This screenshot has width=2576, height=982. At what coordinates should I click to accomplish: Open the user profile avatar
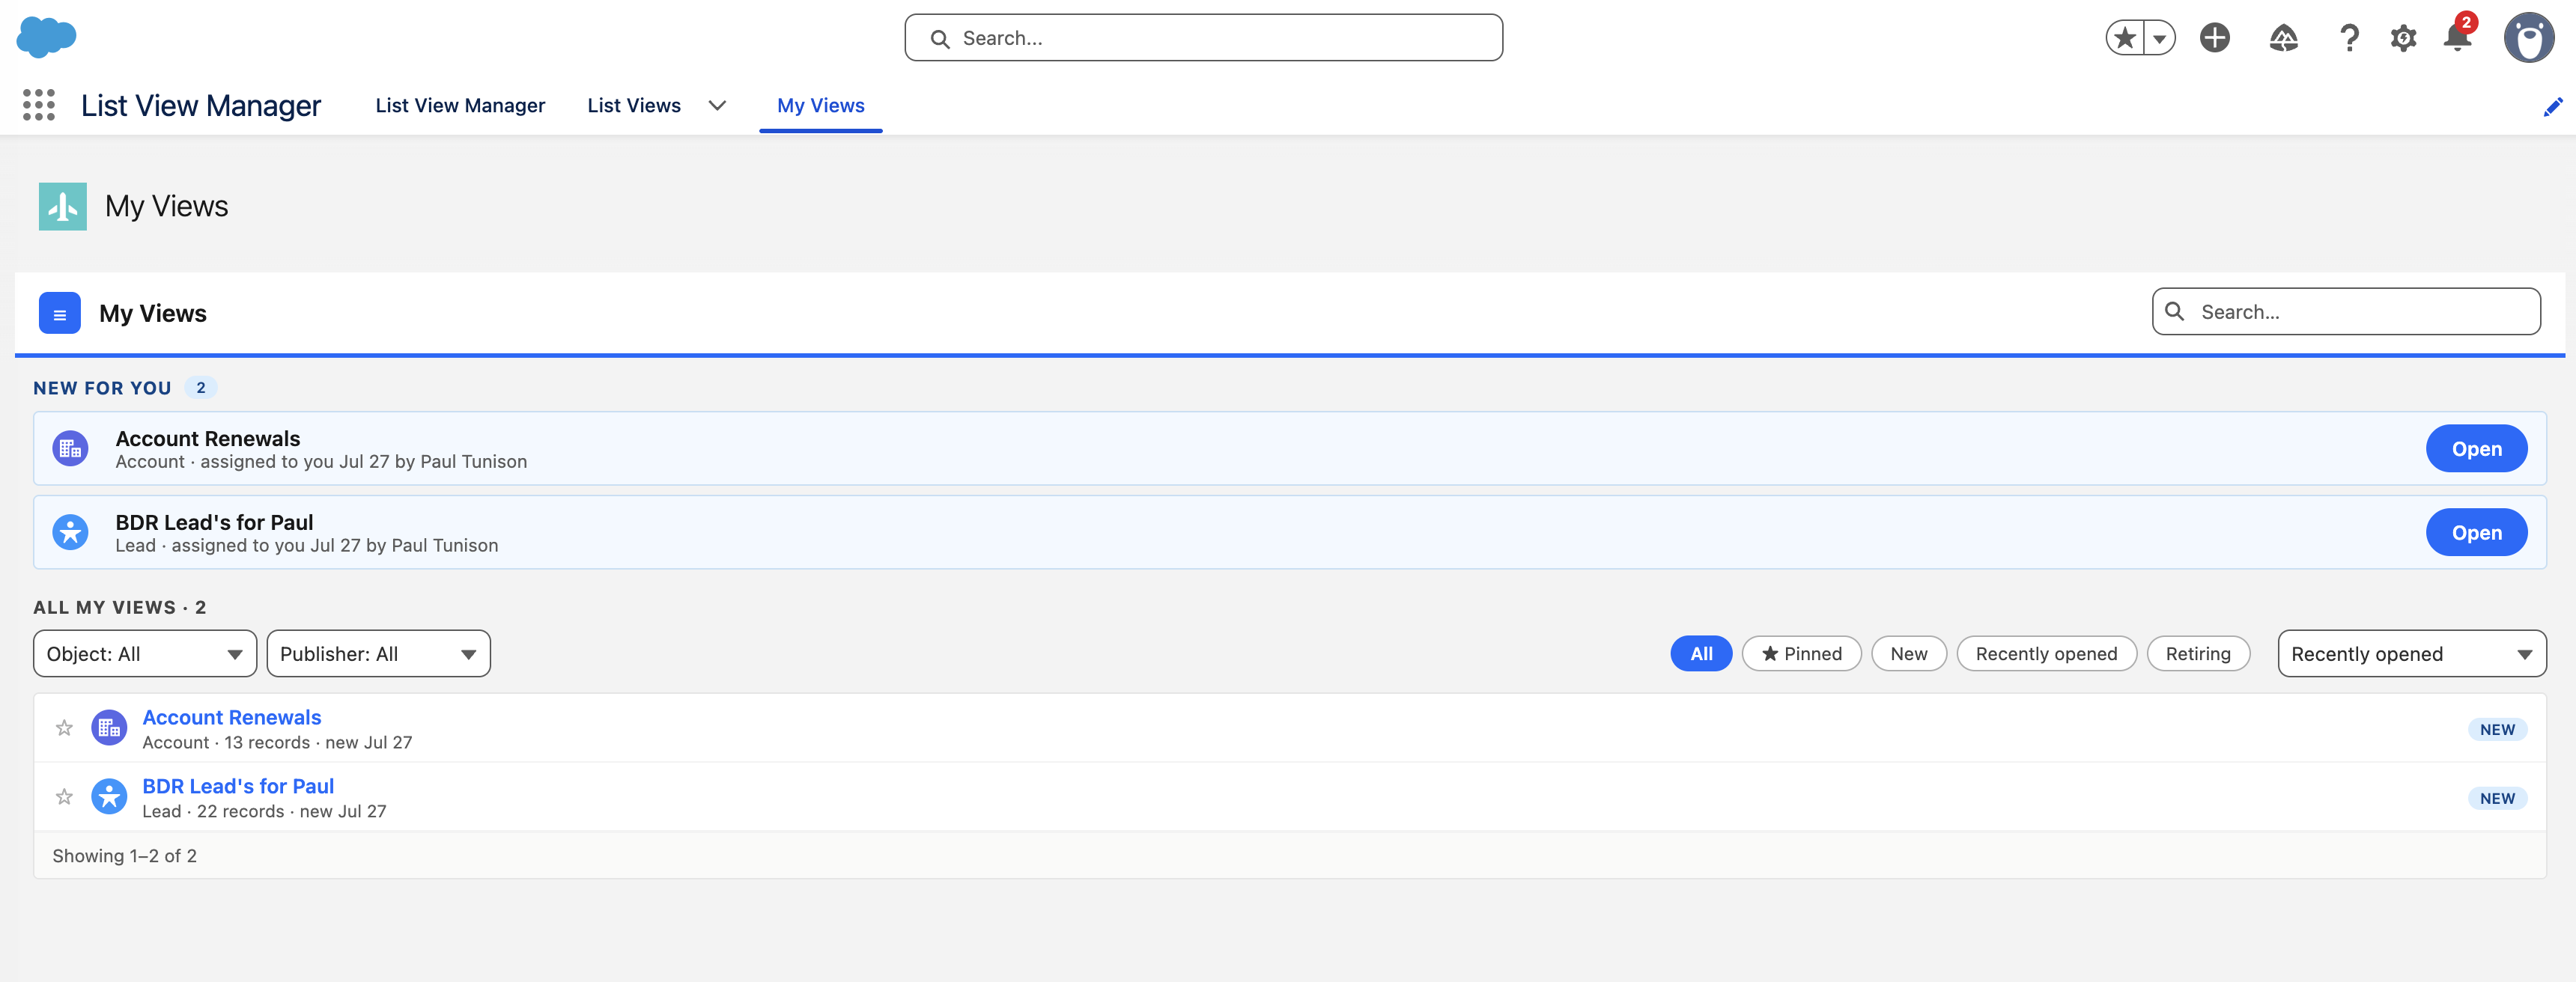pyautogui.click(x=2529, y=38)
